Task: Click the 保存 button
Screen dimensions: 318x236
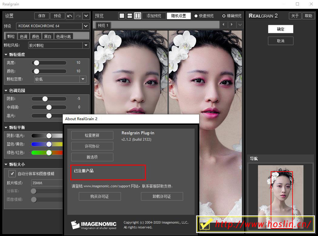Action: [x=42, y=16]
